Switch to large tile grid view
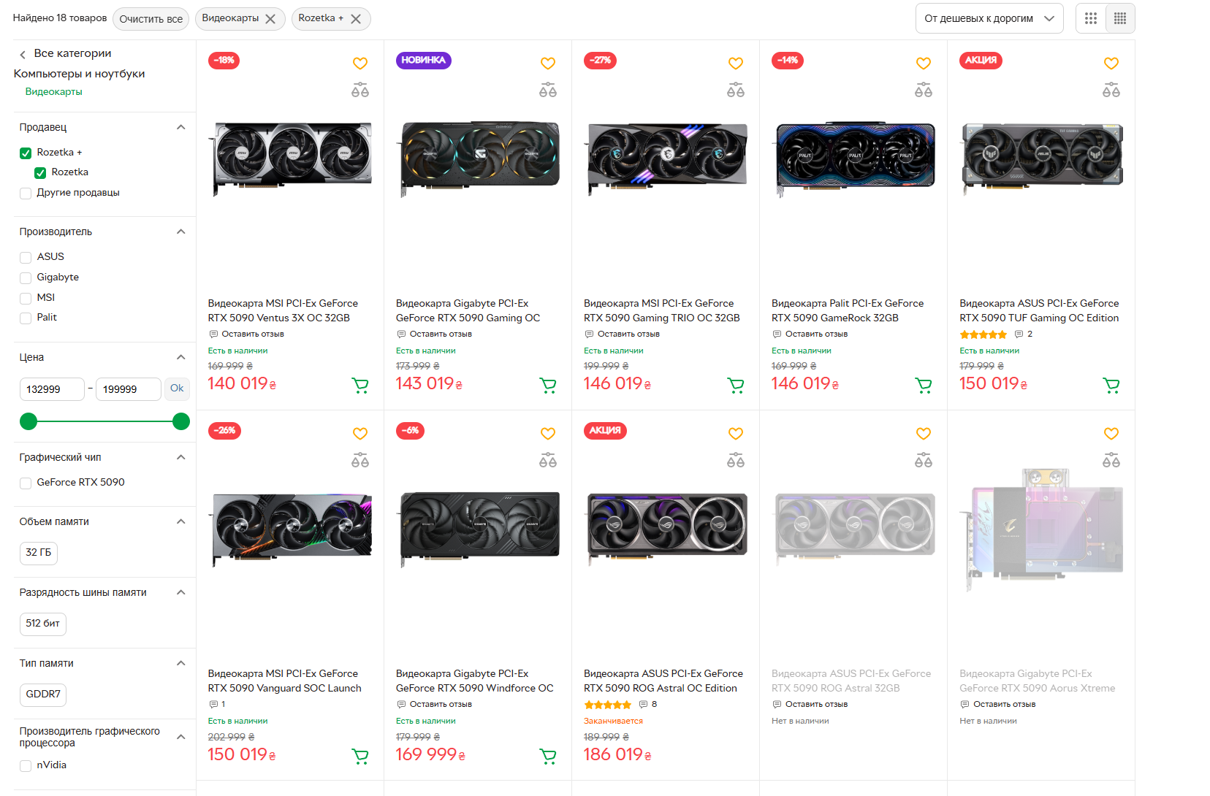The width and height of the screenshot is (1210, 796). pos(1091,18)
